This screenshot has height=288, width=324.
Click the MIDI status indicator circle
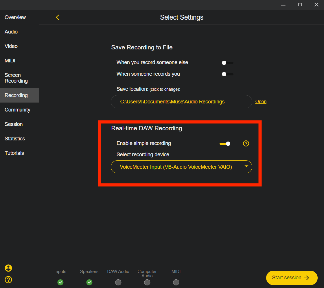point(176,282)
